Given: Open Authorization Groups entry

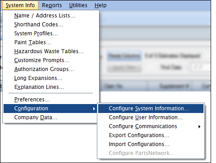Looking at the screenshot, I should point(51,69).
